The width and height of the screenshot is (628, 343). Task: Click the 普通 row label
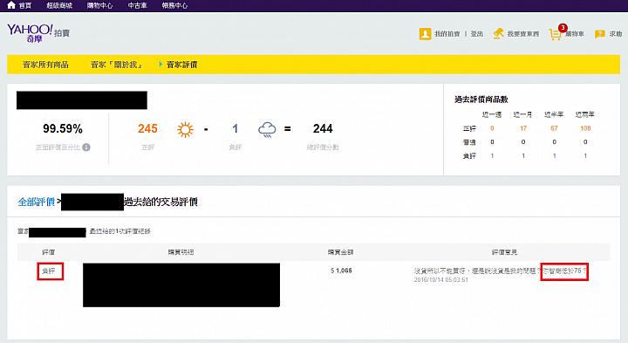469,142
